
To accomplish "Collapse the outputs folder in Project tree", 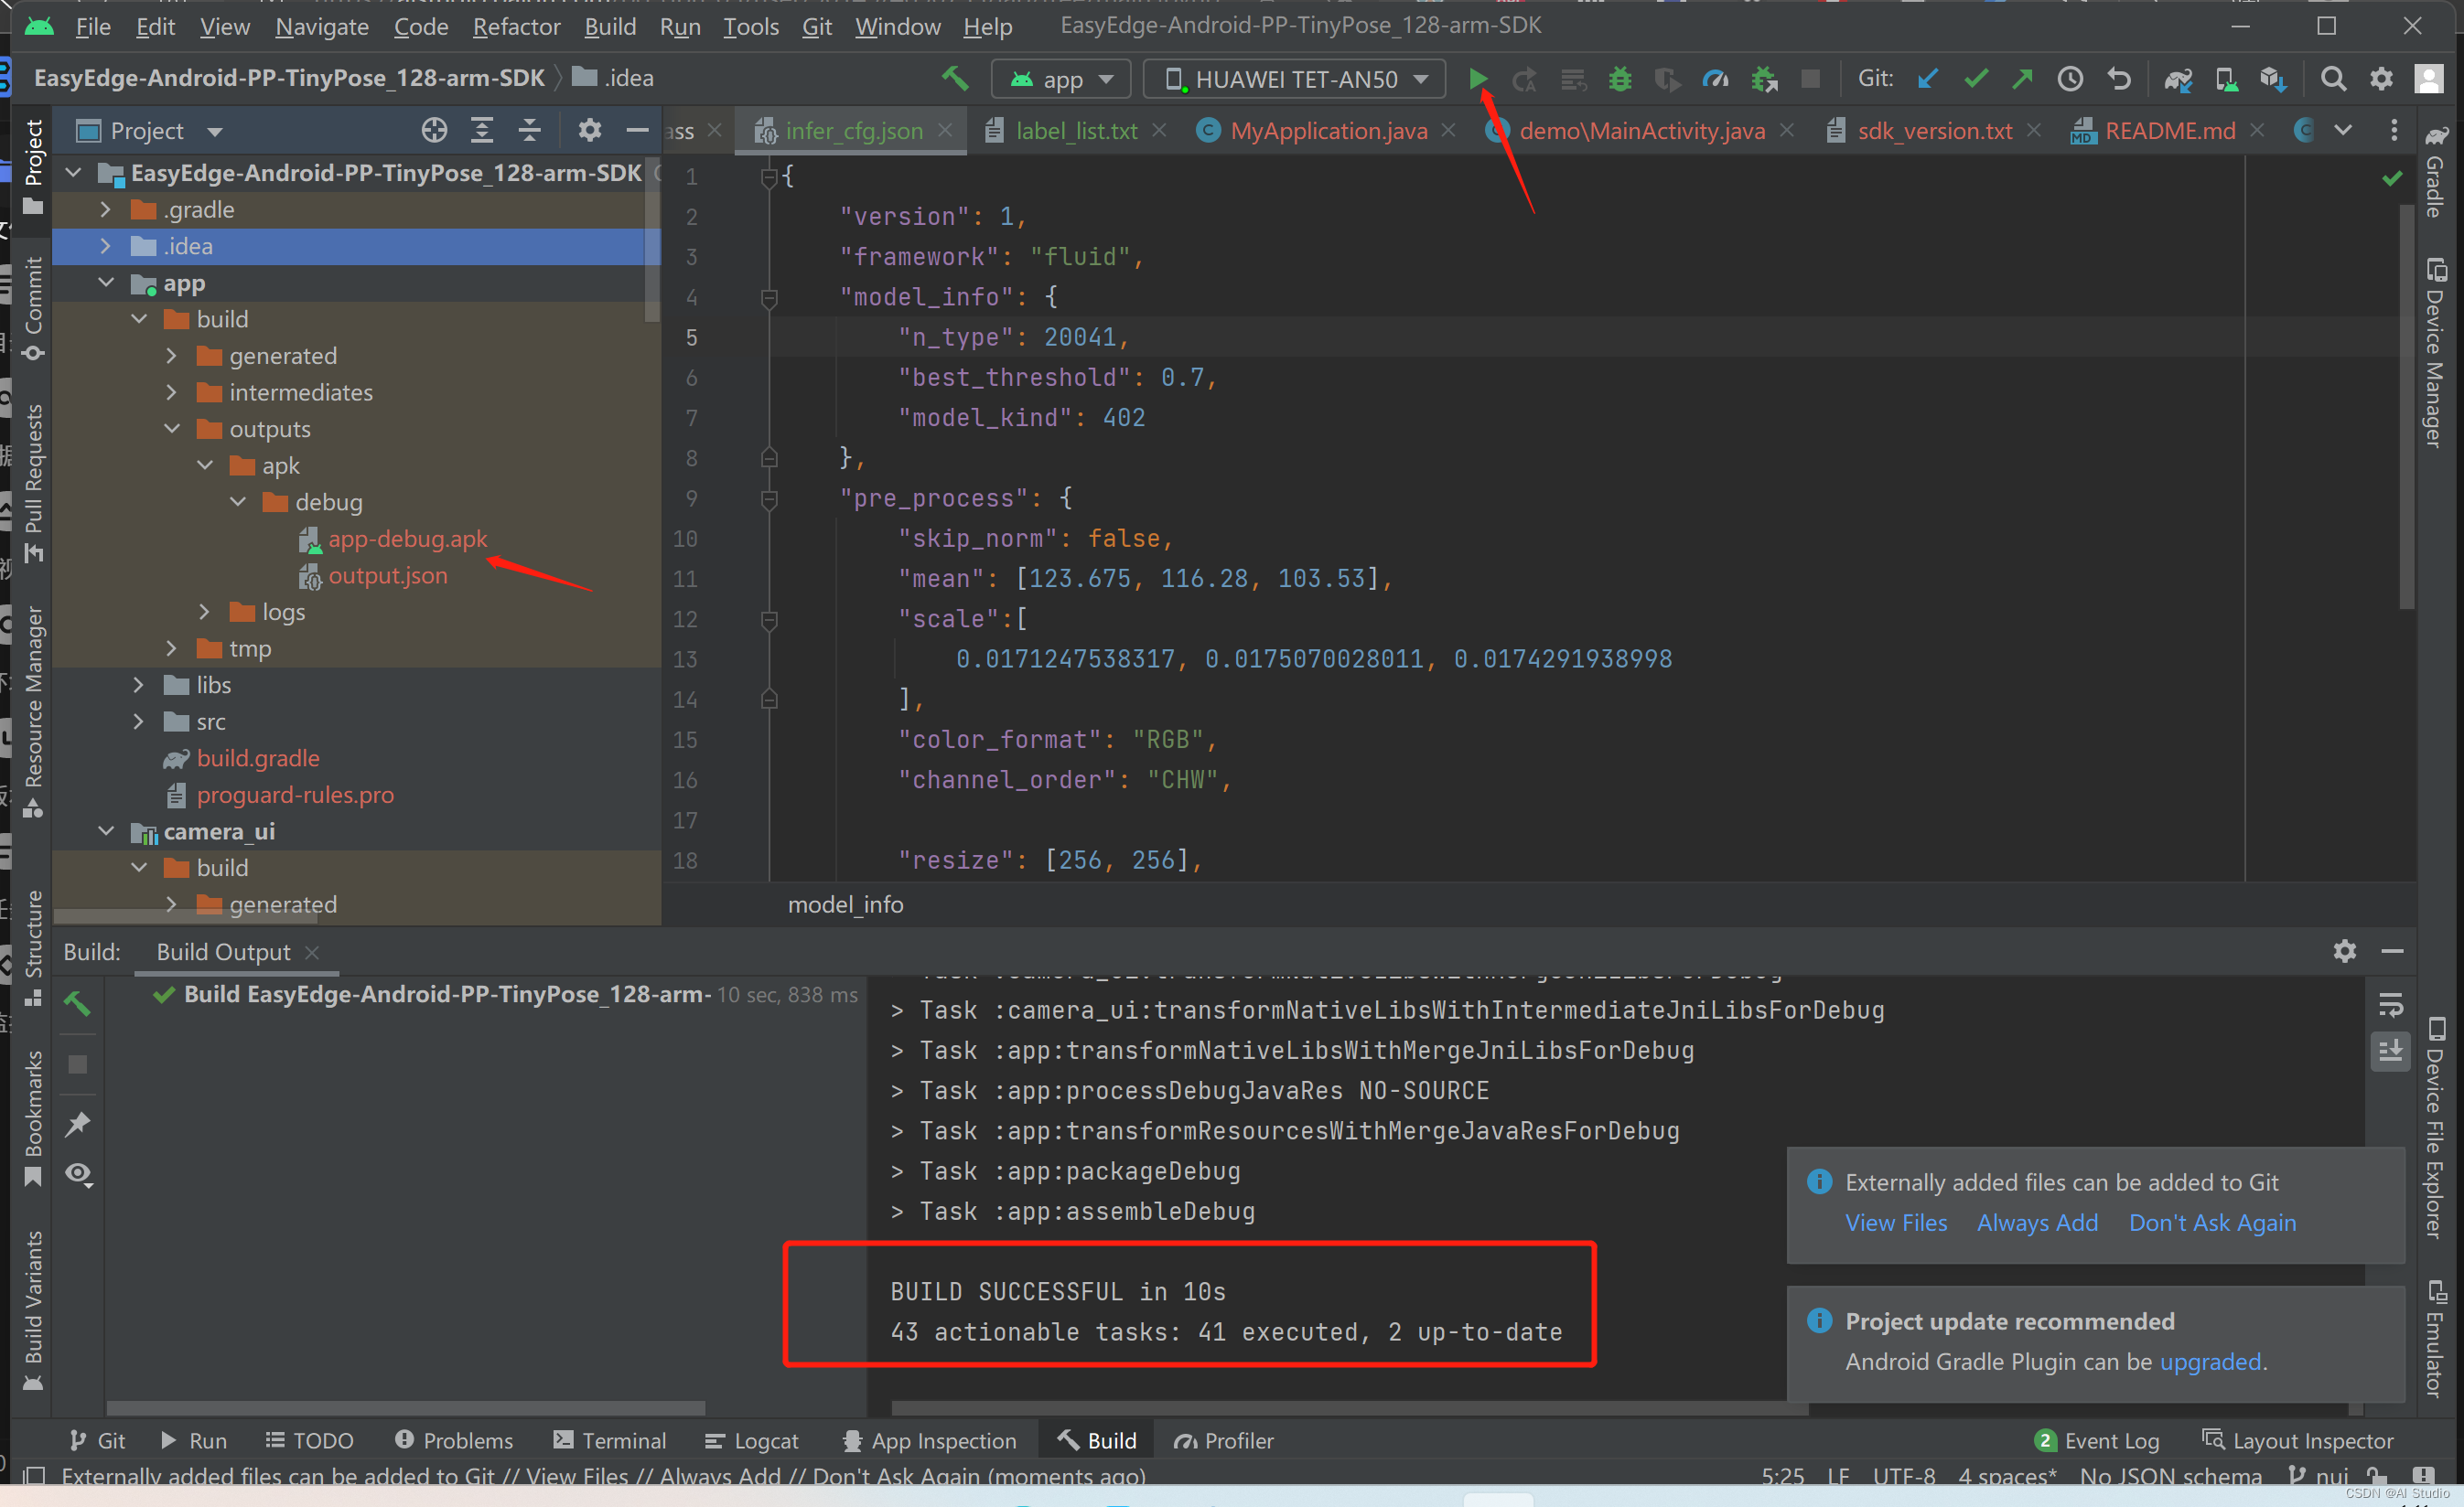I will click(x=172, y=429).
